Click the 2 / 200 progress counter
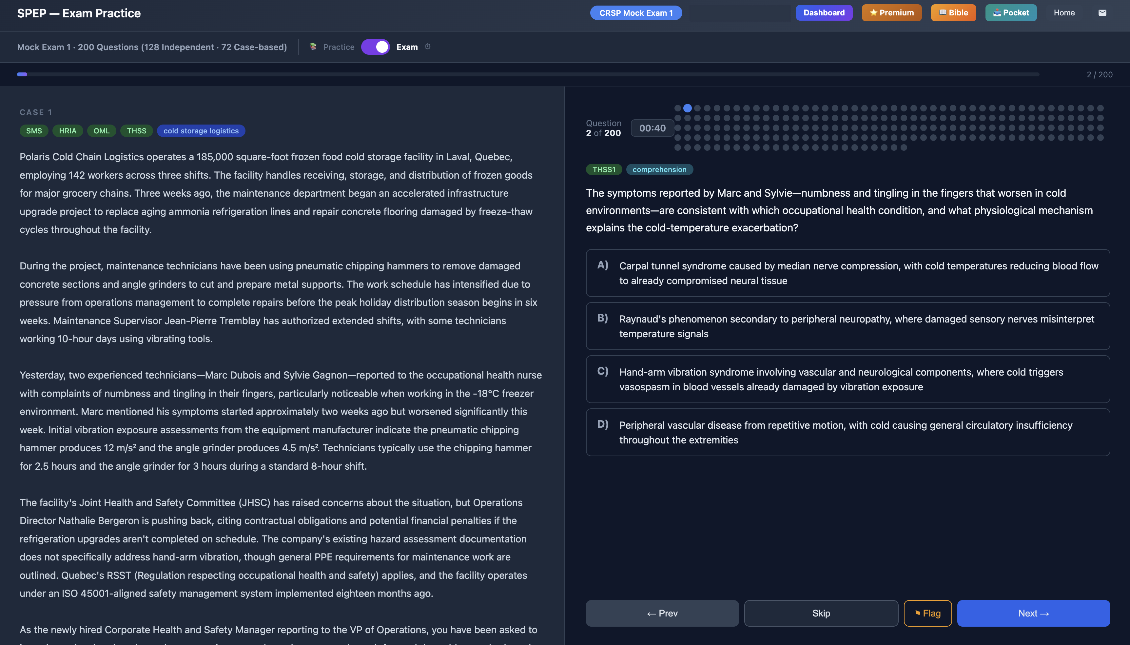This screenshot has width=1130, height=645. 1100,74
